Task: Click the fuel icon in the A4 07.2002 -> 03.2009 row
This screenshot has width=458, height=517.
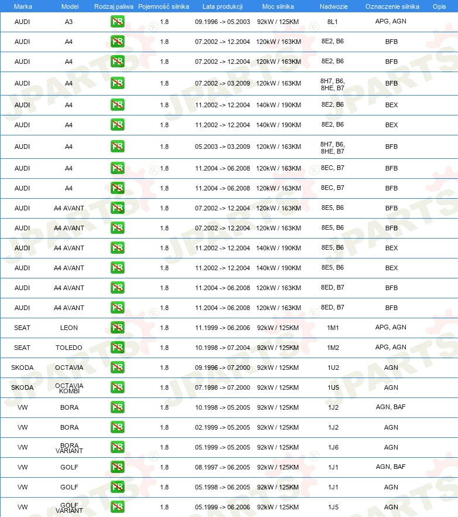Action: click(x=117, y=83)
